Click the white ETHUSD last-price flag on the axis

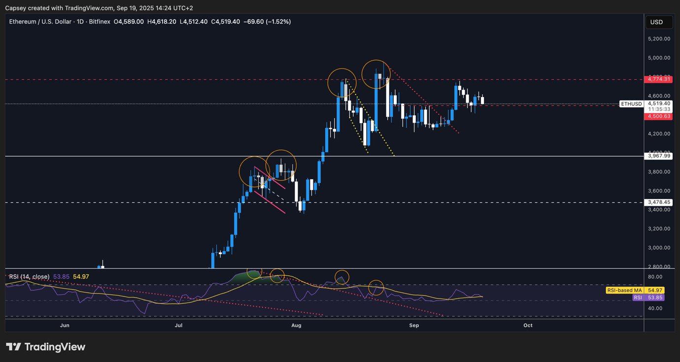click(x=631, y=104)
